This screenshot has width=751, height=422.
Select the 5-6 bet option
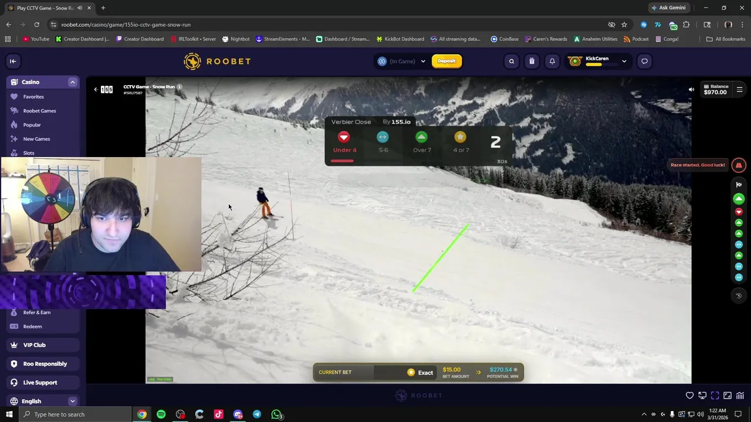click(383, 142)
